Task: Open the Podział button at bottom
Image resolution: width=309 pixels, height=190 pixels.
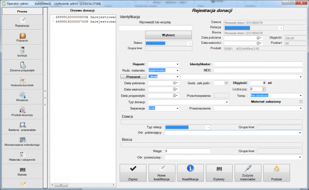Action: (277, 173)
